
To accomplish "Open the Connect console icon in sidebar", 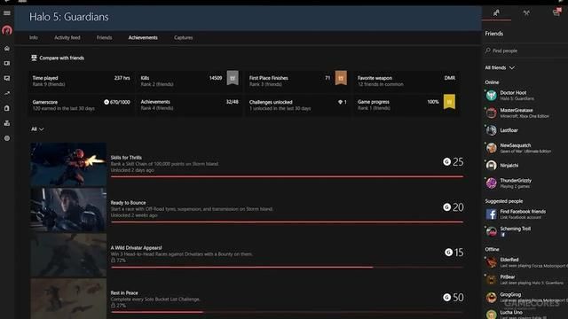I will tap(7, 123).
